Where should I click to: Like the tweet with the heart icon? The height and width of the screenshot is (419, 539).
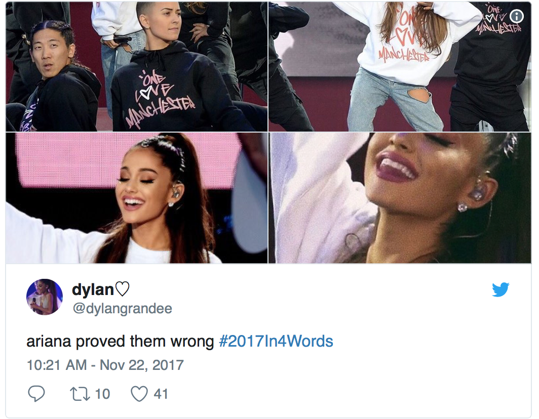pos(139,394)
